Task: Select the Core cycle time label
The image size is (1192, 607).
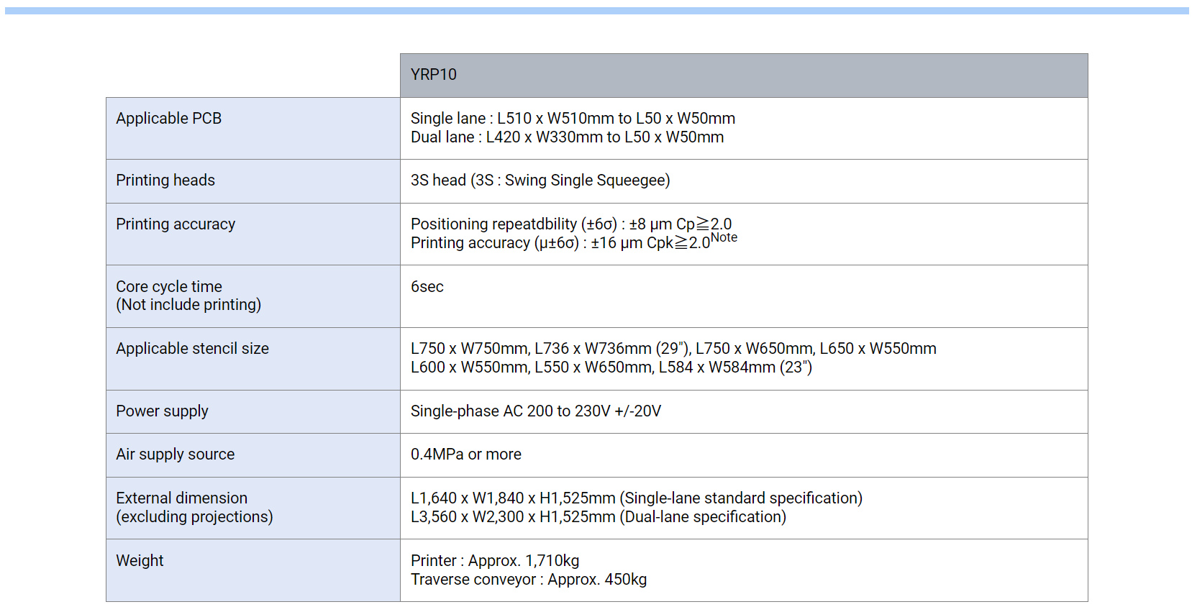Action: [169, 287]
